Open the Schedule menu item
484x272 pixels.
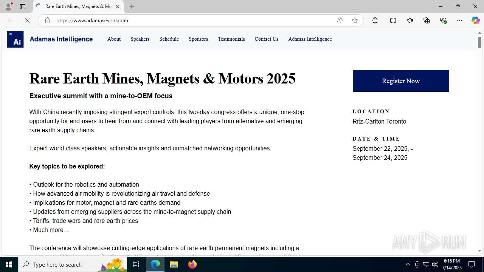point(169,39)
